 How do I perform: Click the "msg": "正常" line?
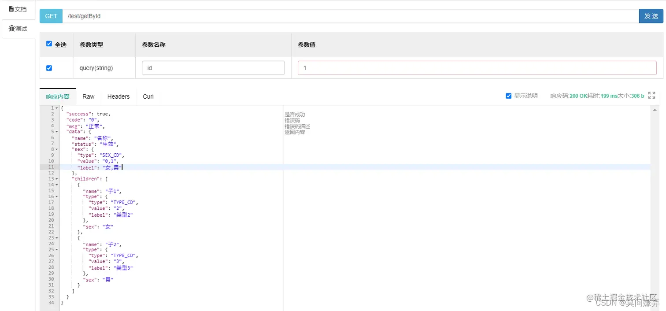86,126
